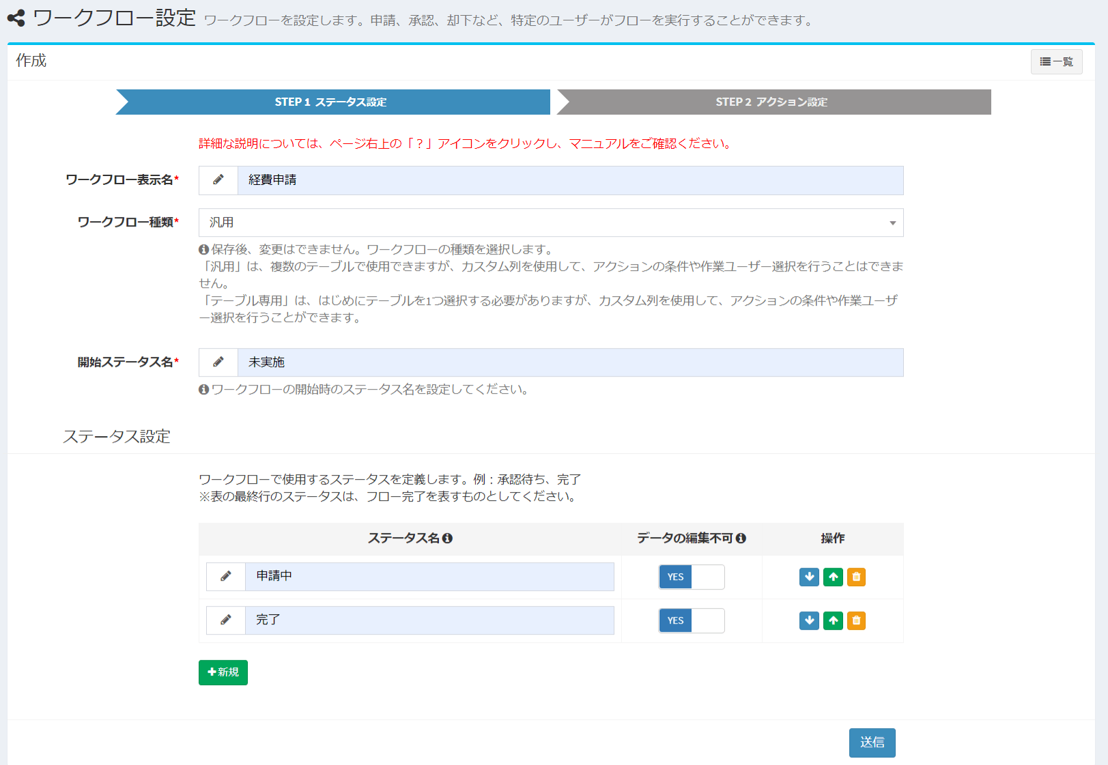Select STEP 1 ステータス設定 tab

[x=332, y=102]
